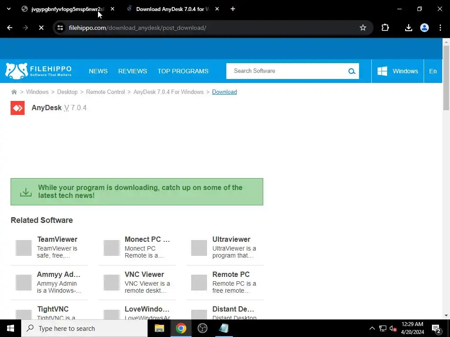The width and height of the screenshot is (450, 337).
Task: Click the AnyDesk red logo icon
Action: tap(18, 108)
